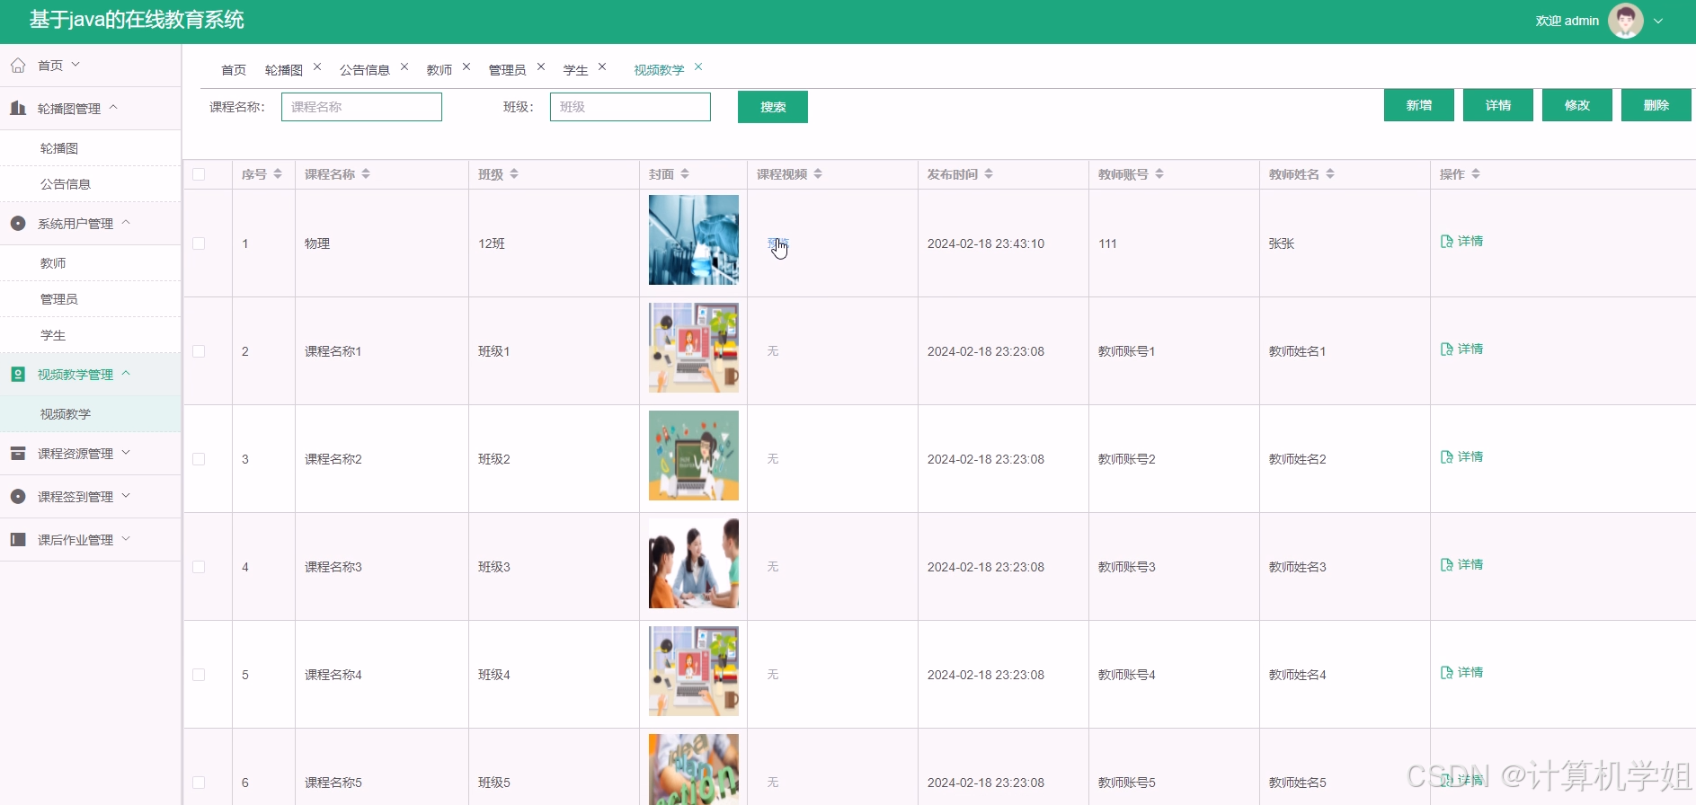Click the 系统用户管理 circle icon

point(18,223)
